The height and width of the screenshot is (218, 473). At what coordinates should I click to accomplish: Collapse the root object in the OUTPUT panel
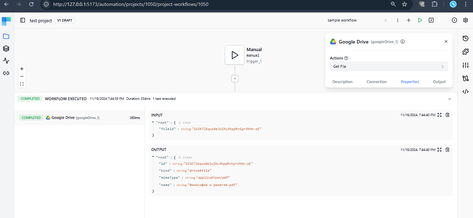tap(153, 157)
